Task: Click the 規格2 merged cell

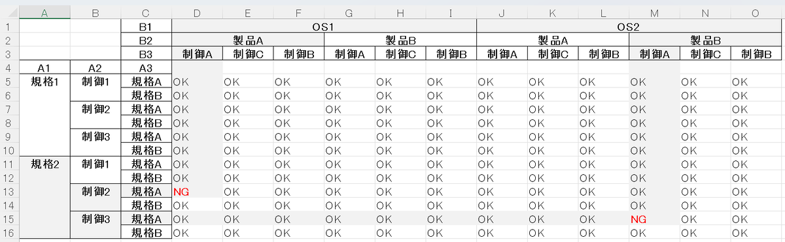Action: coord(44,198)
